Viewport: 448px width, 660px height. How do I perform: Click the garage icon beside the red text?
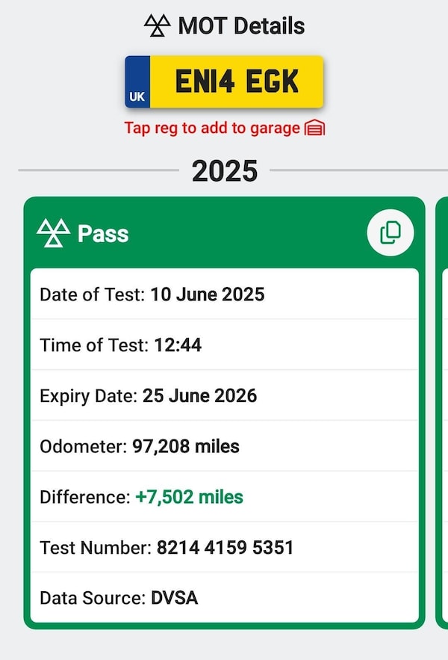[315, 129]
